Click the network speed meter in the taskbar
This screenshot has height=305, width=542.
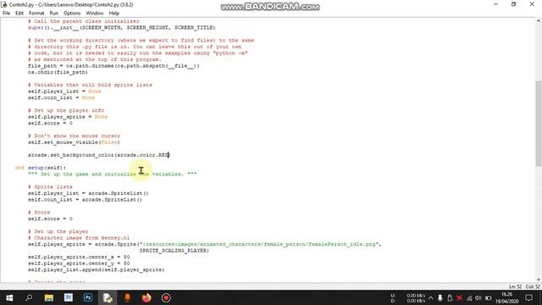click(408, 297)
